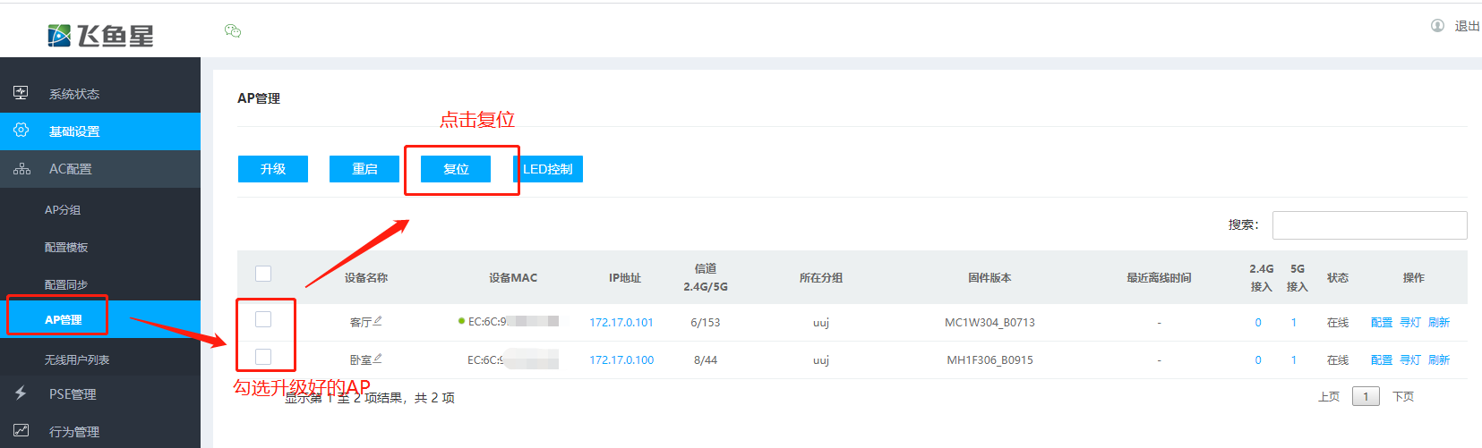The width and height of the screenshot is (1482, 448).
Task: Click the 基础设置 gear icon
Action: click(21, 131)
